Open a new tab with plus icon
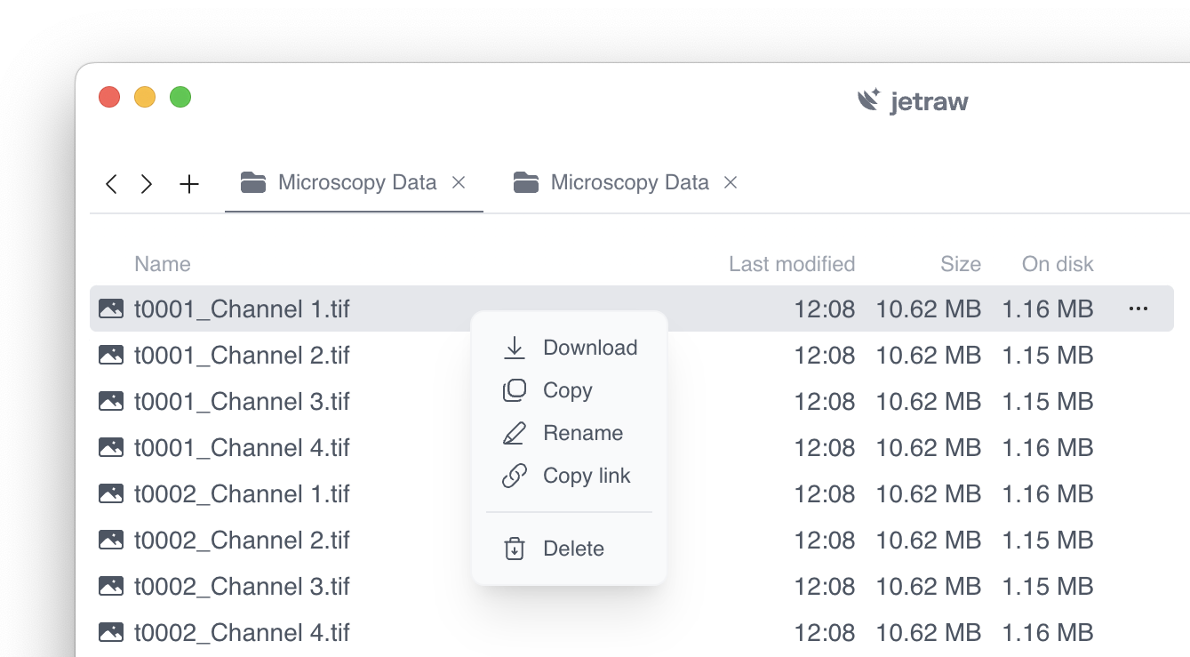Viewport: 1190px width, 657px height. pyautogui.click(x=189, y=184)
